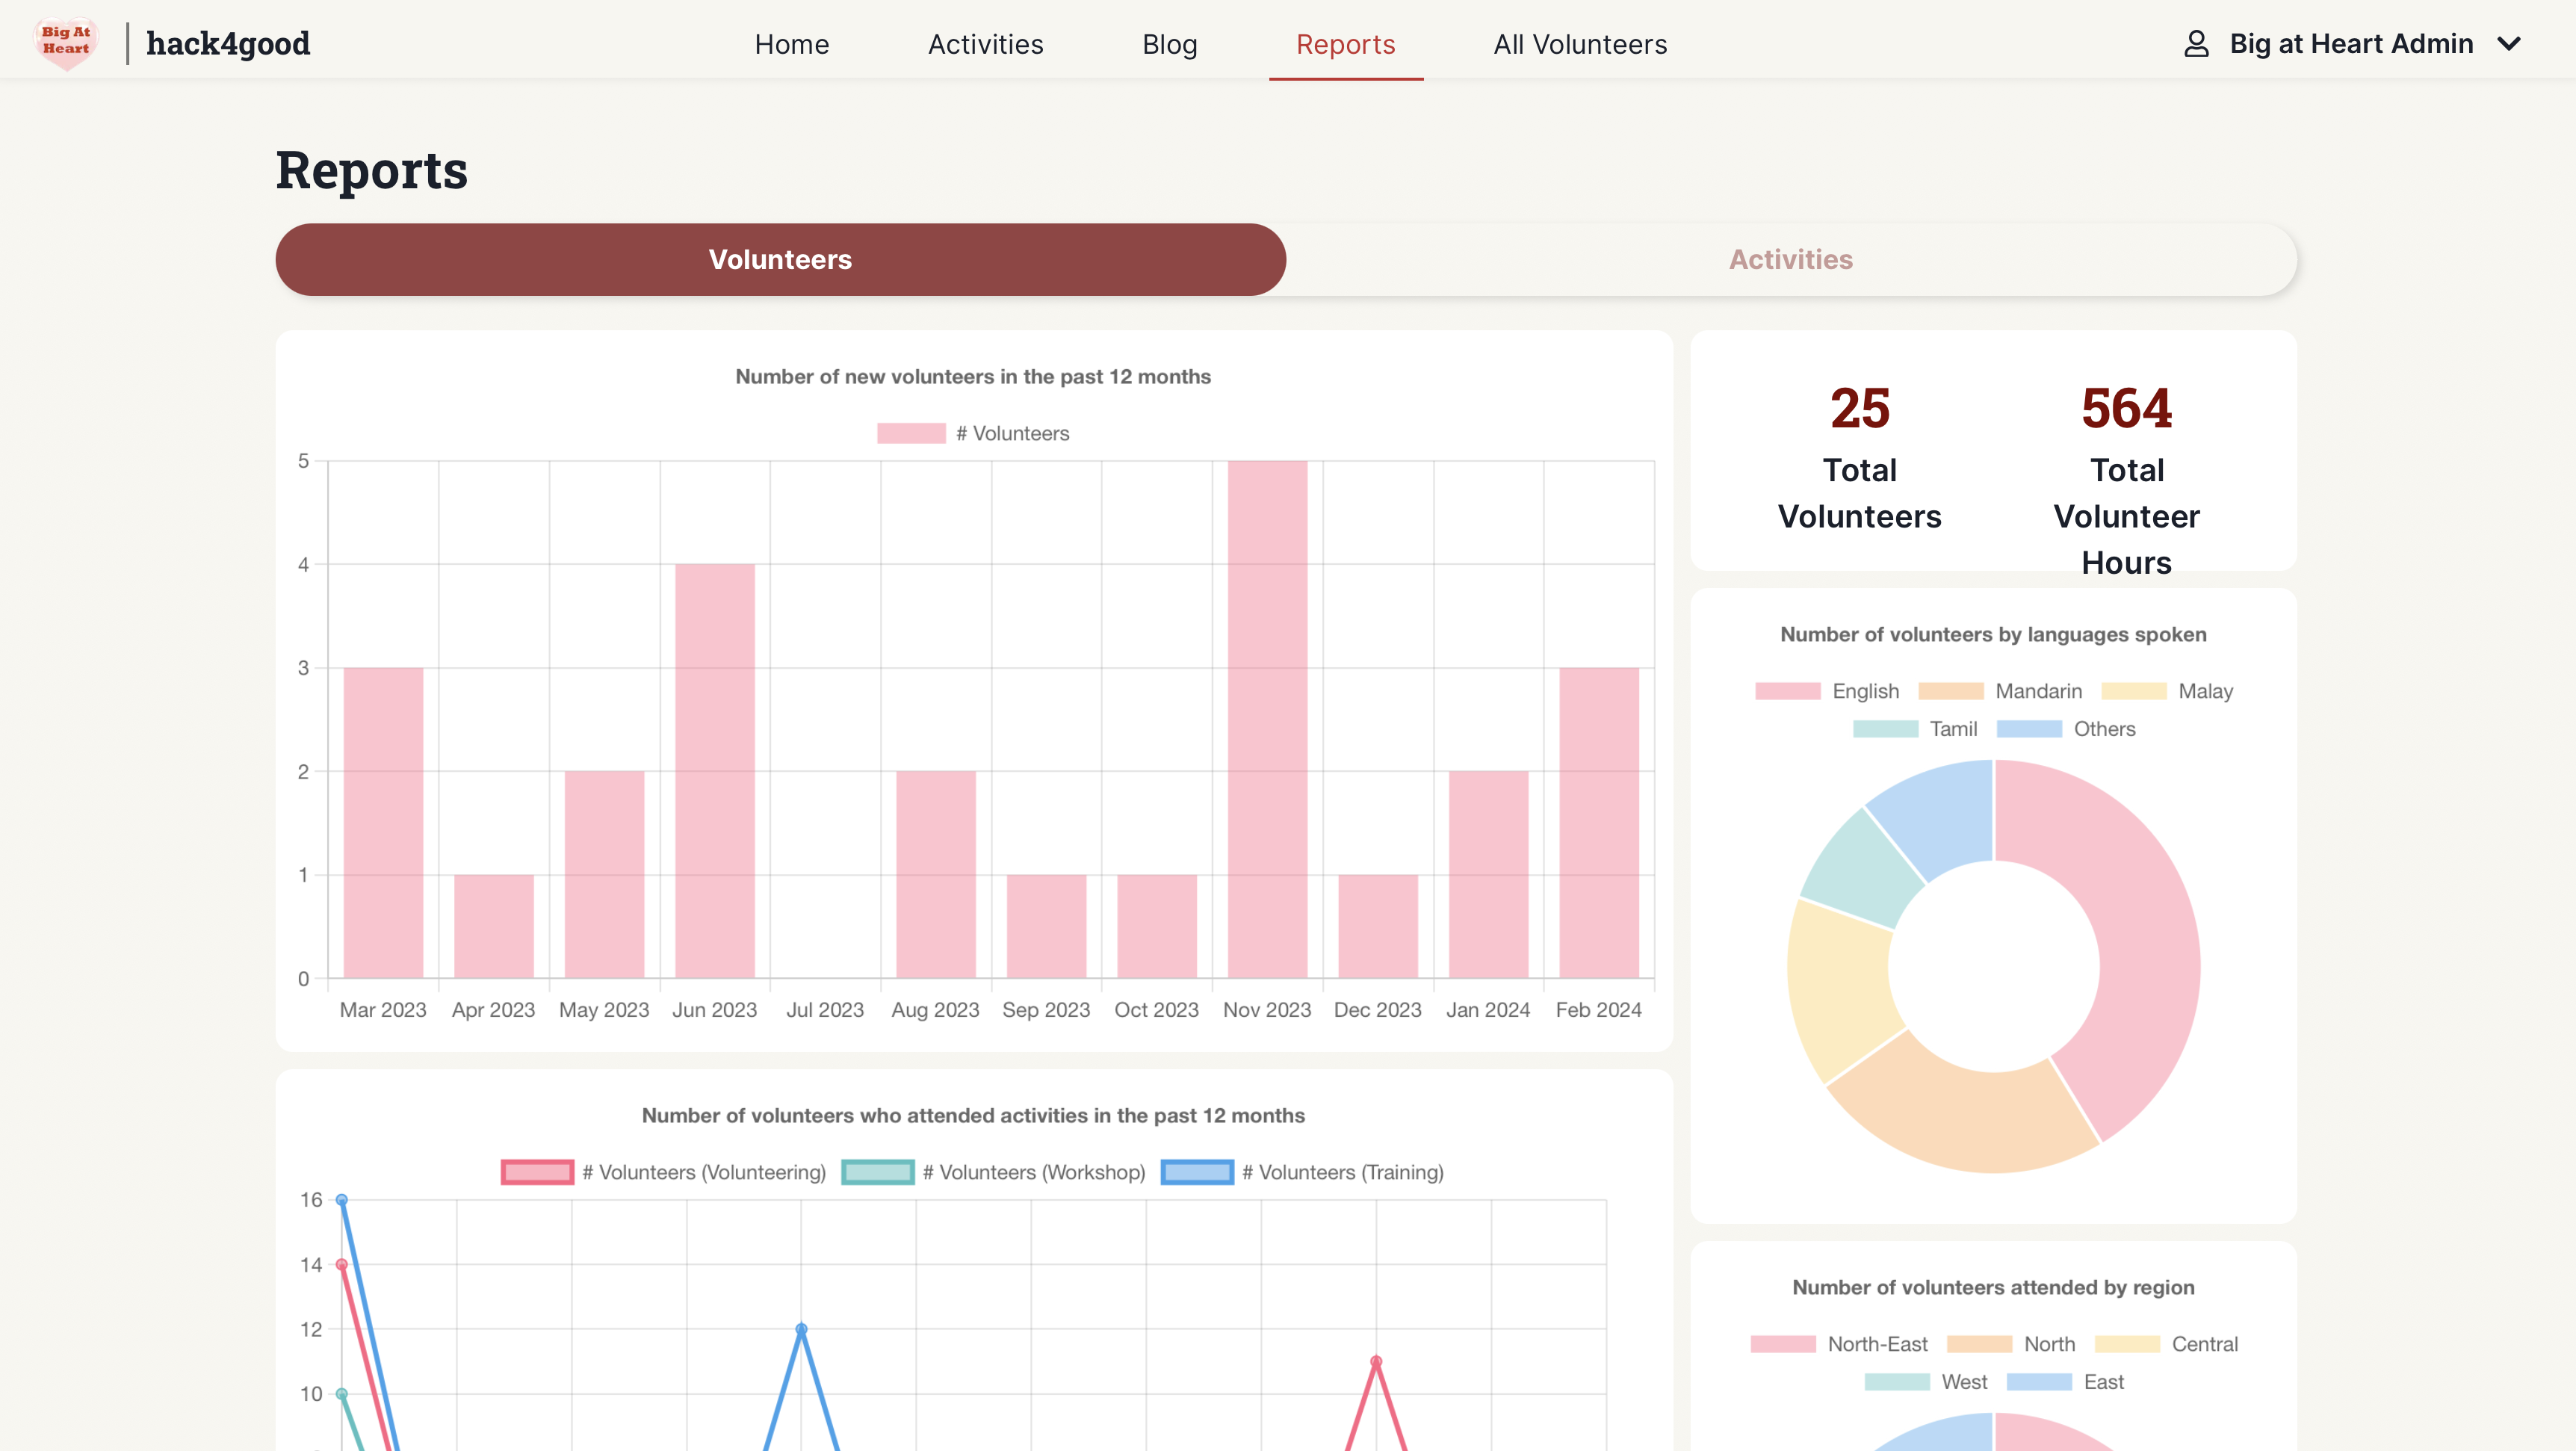The height and width of the screenshot is (1451, 2576).
Task: Open the Blog page
Action: pos(1169,44)
